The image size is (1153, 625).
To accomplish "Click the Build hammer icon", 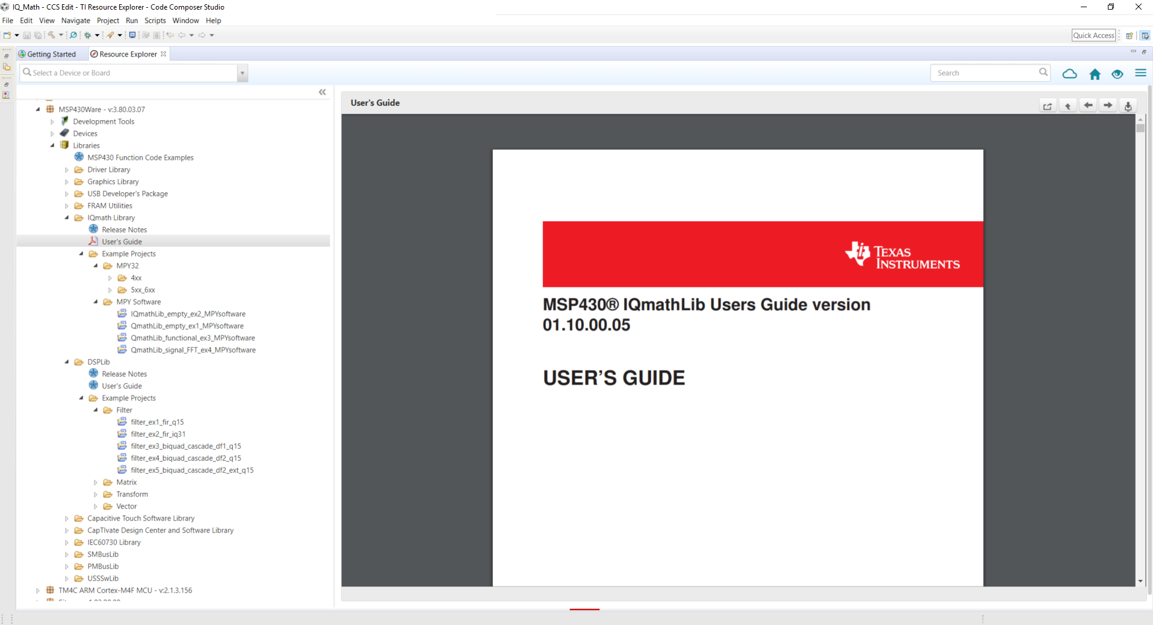I will (x=52, y=35).
